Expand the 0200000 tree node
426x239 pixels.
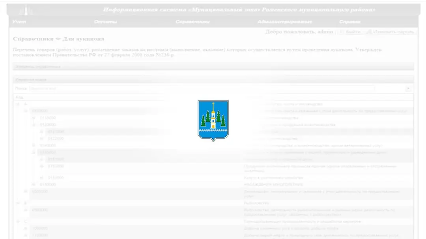coord(26,191)
